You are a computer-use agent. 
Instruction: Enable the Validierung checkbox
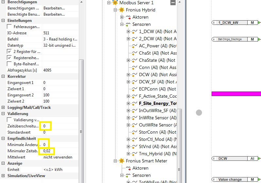[9, 120]
